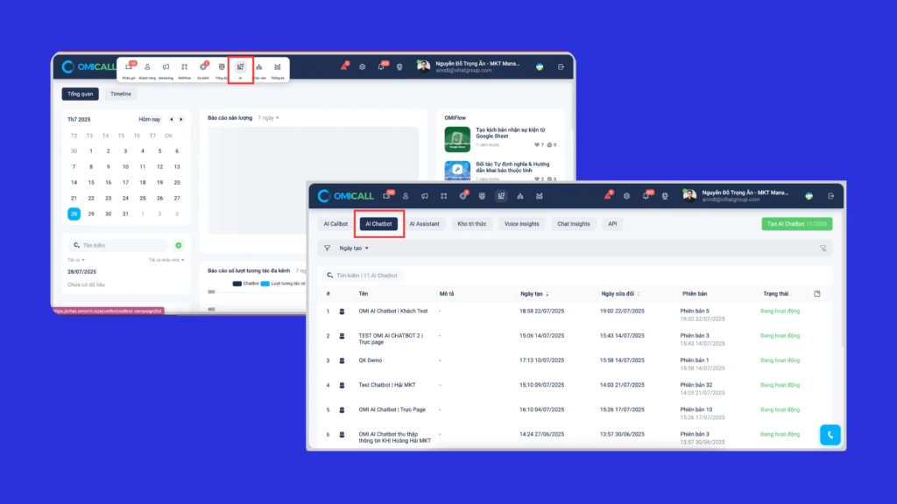Open settings gear in front window header
897x504 pixels.
[626, 196]
